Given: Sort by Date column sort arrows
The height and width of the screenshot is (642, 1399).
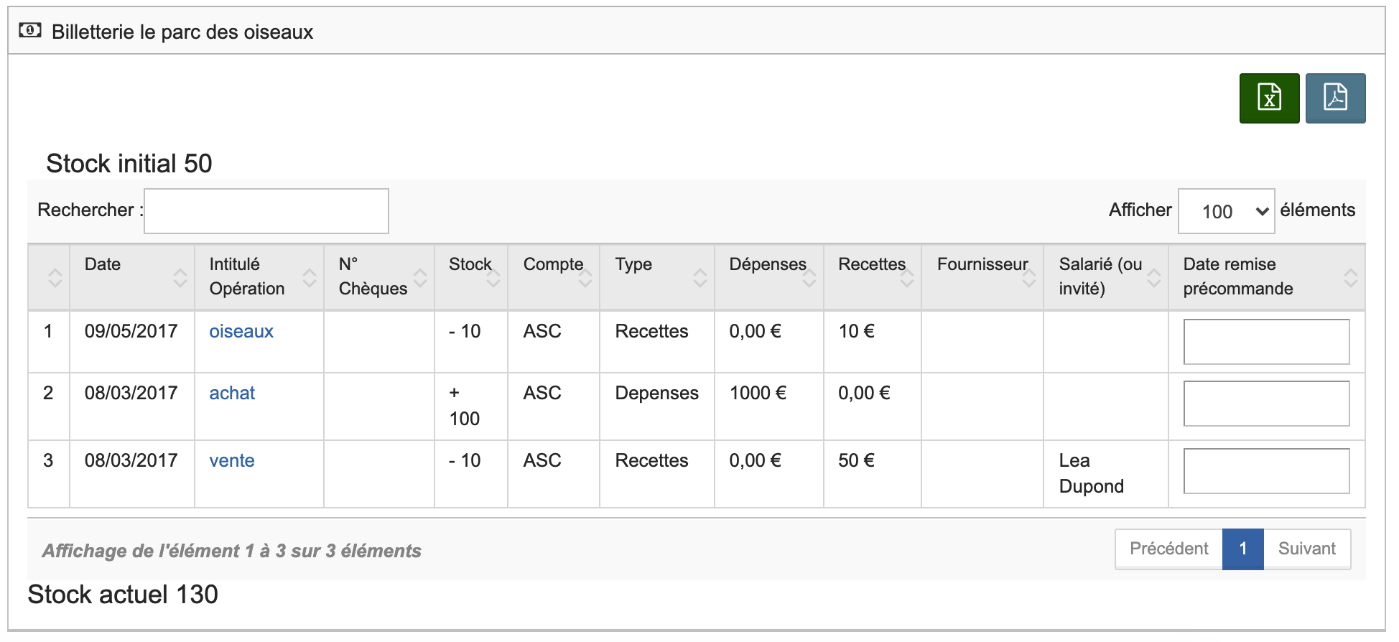Looking at the screenshot, I should click(180, 277).
